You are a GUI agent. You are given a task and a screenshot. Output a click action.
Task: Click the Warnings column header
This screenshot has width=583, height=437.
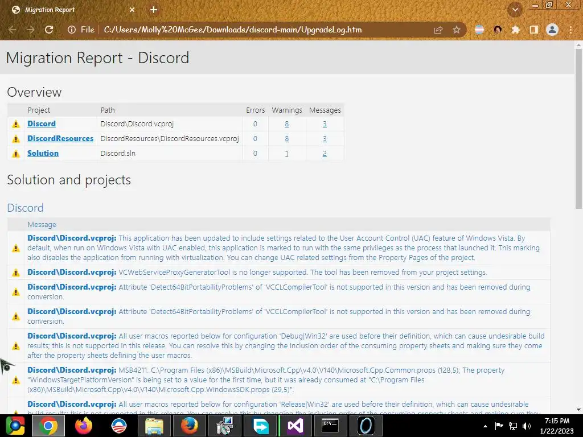(287, 110)
